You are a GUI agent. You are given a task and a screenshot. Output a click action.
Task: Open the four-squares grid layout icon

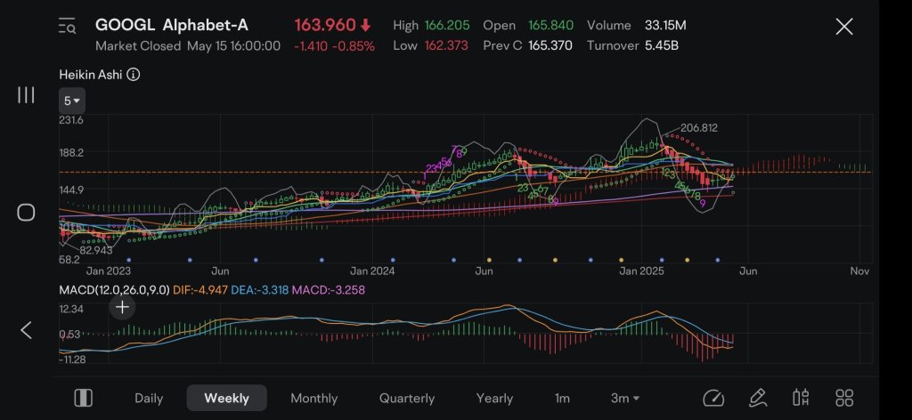click(844, 398)
